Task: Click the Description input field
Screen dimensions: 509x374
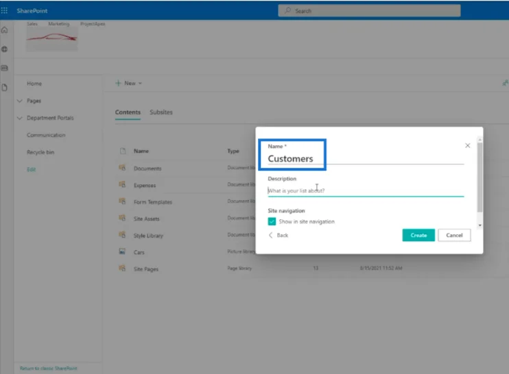Action: click(x=366, y=190)
